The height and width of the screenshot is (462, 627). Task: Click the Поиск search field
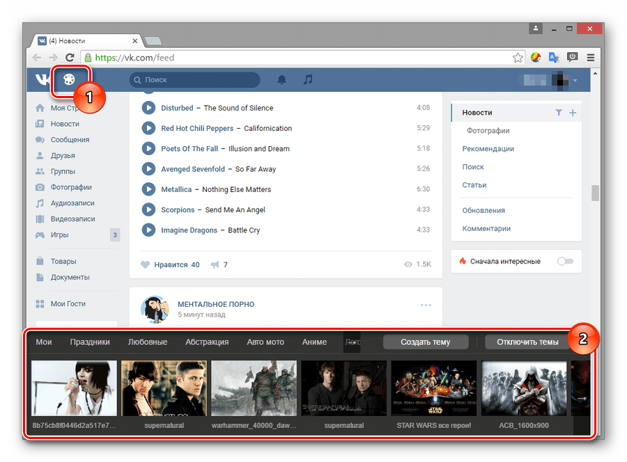tap(195, 80)
